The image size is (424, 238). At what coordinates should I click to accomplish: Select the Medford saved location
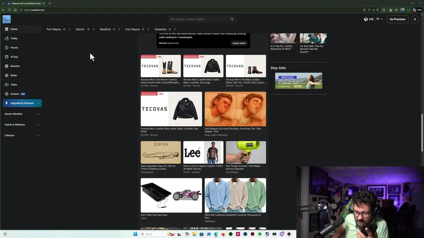105,29
